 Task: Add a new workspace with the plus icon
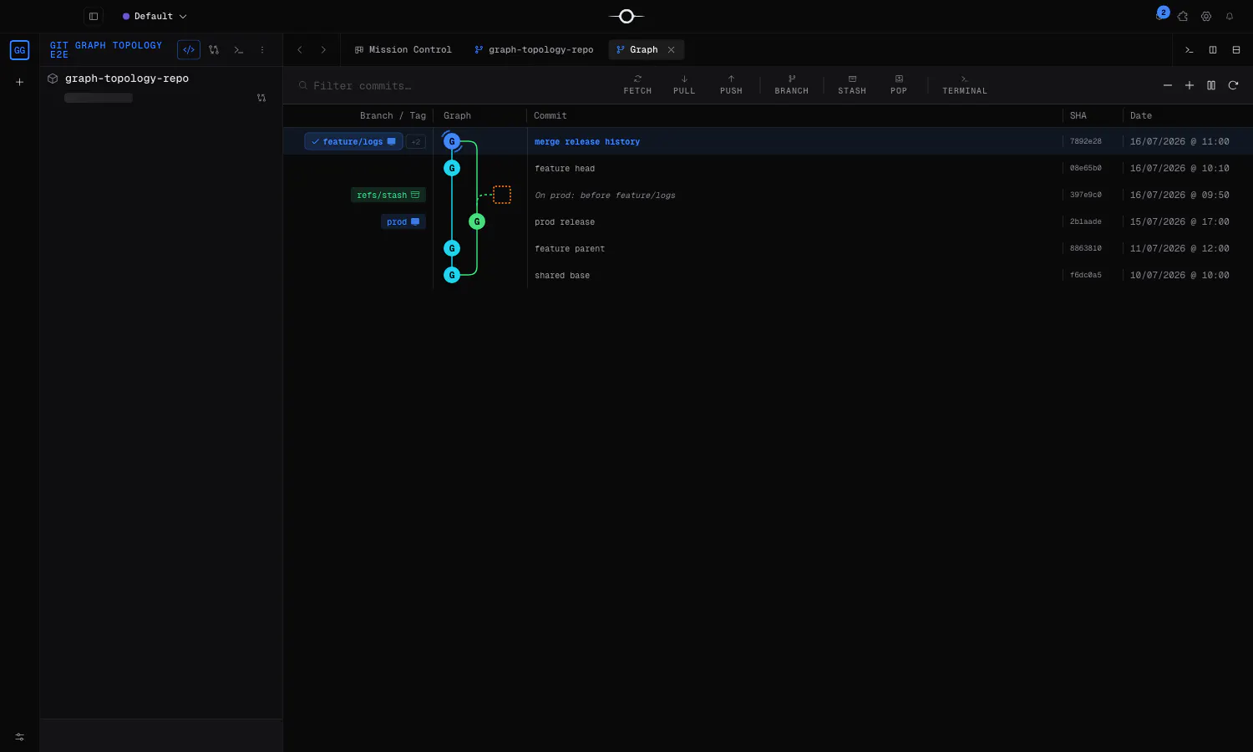pyautogui.click(x=19, y=82)
